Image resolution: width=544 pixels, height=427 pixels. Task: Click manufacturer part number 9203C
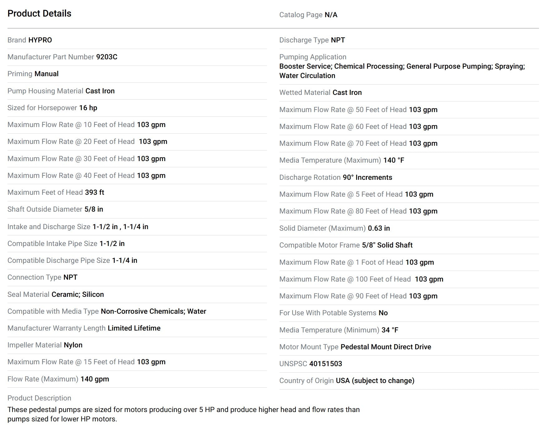click(x=107, y=57)
